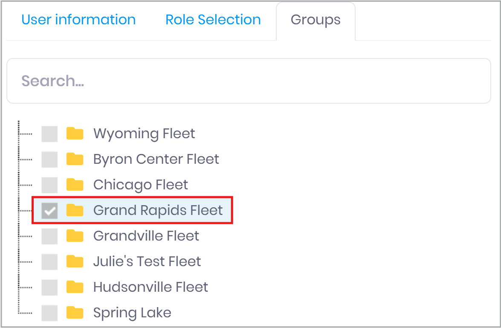Click the Hudsonville Fleet folder icon
The image size is (501, 328).
click(75, 287)
